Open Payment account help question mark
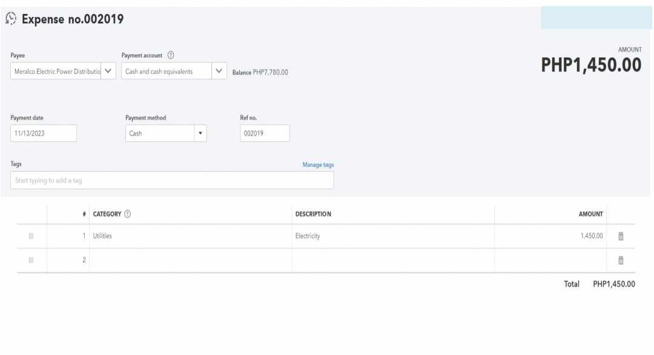The width and height of the screenshot is (654, 355). (171, 55)
